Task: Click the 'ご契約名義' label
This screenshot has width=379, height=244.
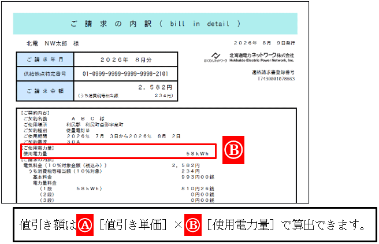Action: click(x=35, y=119)
